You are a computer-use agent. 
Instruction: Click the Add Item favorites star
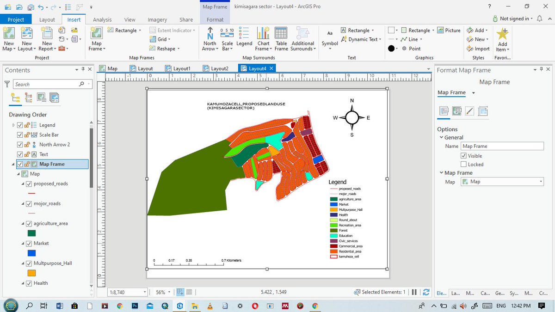502,40
